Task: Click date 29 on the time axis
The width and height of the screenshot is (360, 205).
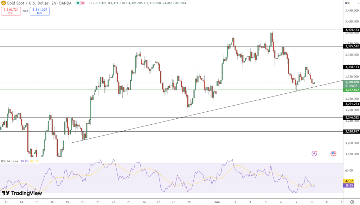Action: pos(189,202)
